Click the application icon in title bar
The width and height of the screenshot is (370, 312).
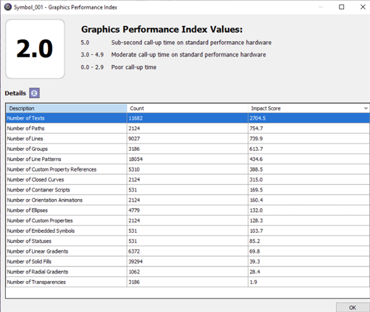click(x=8, y=7)
